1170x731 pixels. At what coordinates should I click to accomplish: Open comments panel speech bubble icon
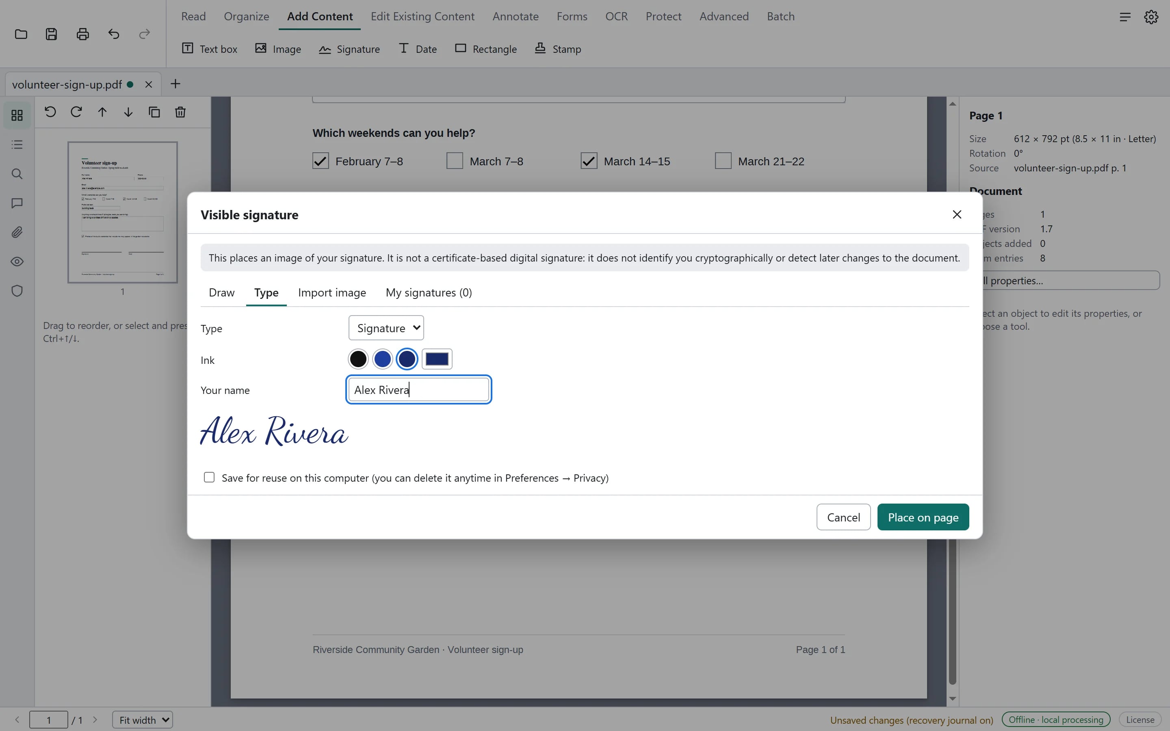click(17, 203)
